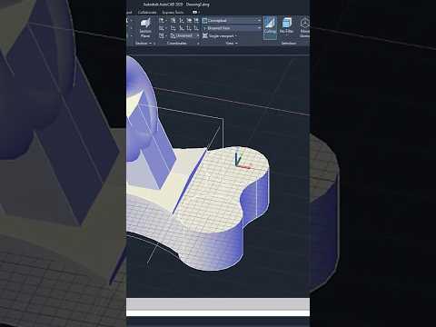The image size is (436, 327).
Task: Expand the Single viewport dropdown
Action: click(x=220, y=36)
